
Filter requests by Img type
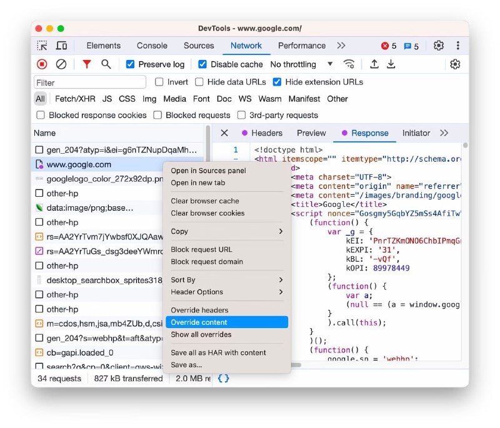149,99
